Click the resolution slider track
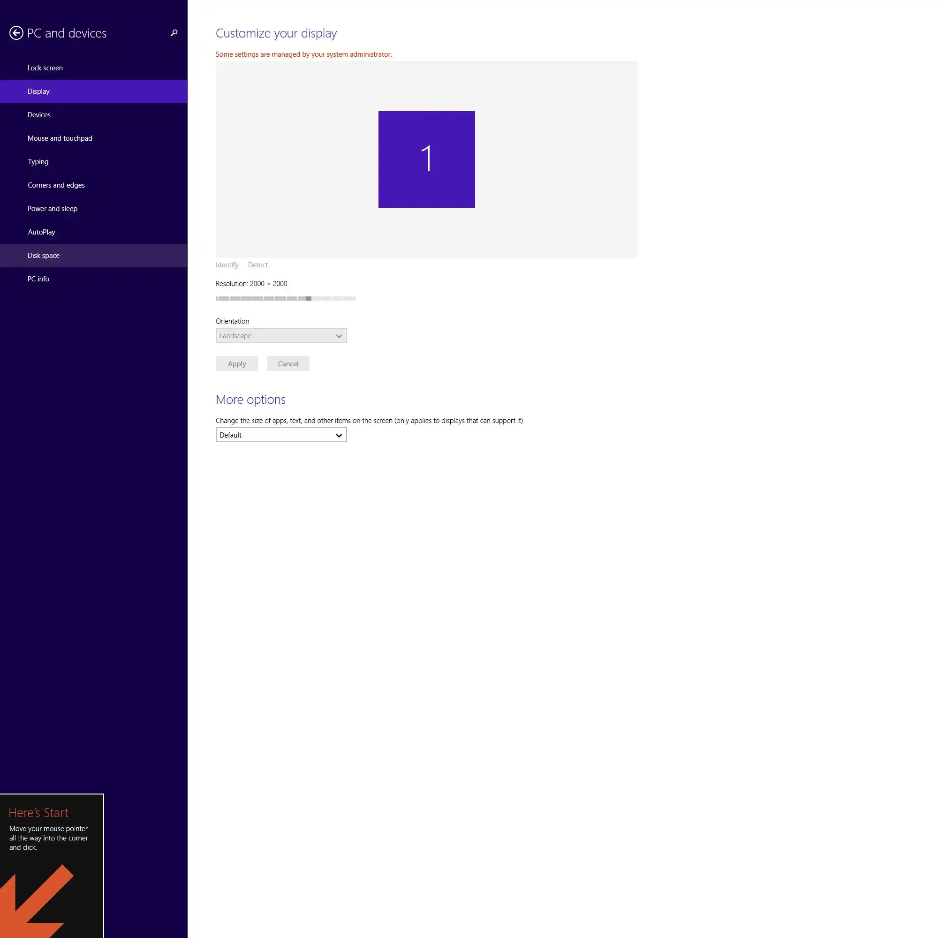Image resolution: width=938 pixels, height=938 pixels. click(286, 299)
